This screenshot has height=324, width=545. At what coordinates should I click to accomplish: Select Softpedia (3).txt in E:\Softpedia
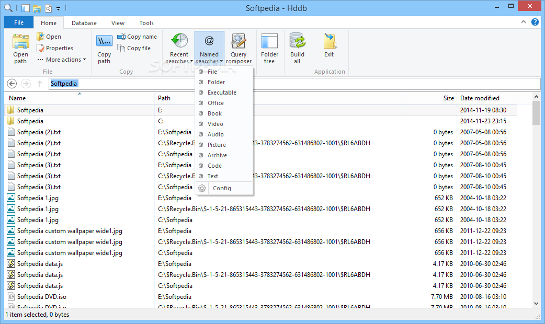coord(260,165)
